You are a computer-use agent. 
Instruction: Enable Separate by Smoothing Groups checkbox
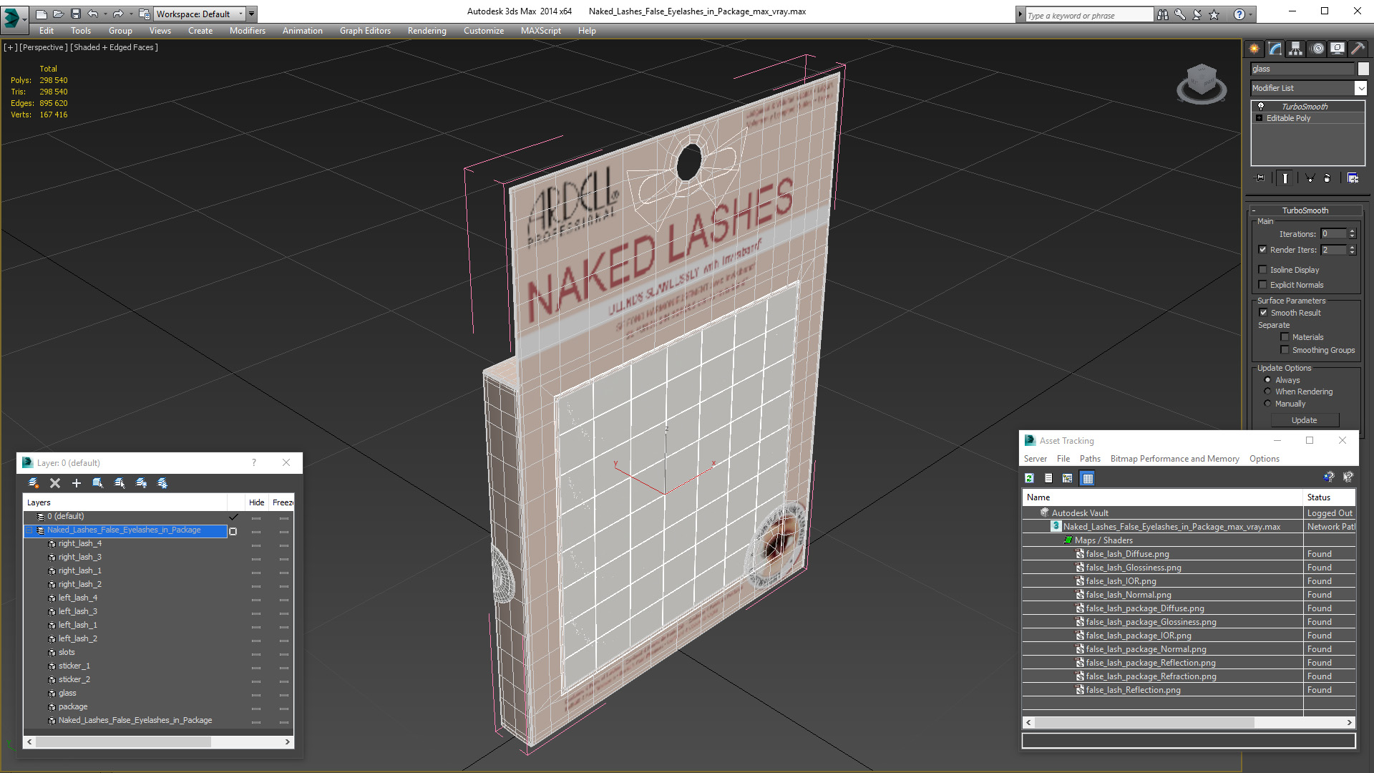pyautogui.click(x=1285, y=350)
